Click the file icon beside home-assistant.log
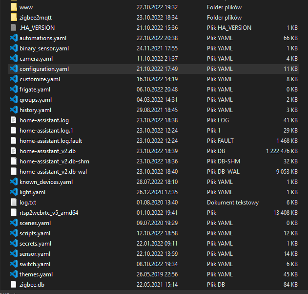The width and height of the screenshot is (308, 294). tap(14, 120)
